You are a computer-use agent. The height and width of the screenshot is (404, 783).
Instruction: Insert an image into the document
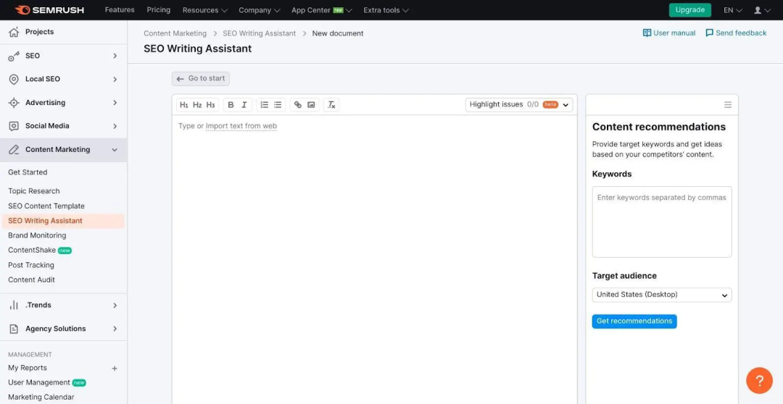click(311, 105)
